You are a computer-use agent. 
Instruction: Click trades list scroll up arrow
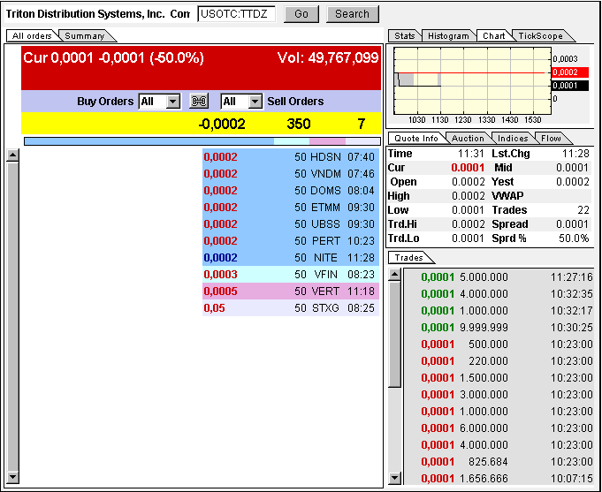click(x=394, y=276)
